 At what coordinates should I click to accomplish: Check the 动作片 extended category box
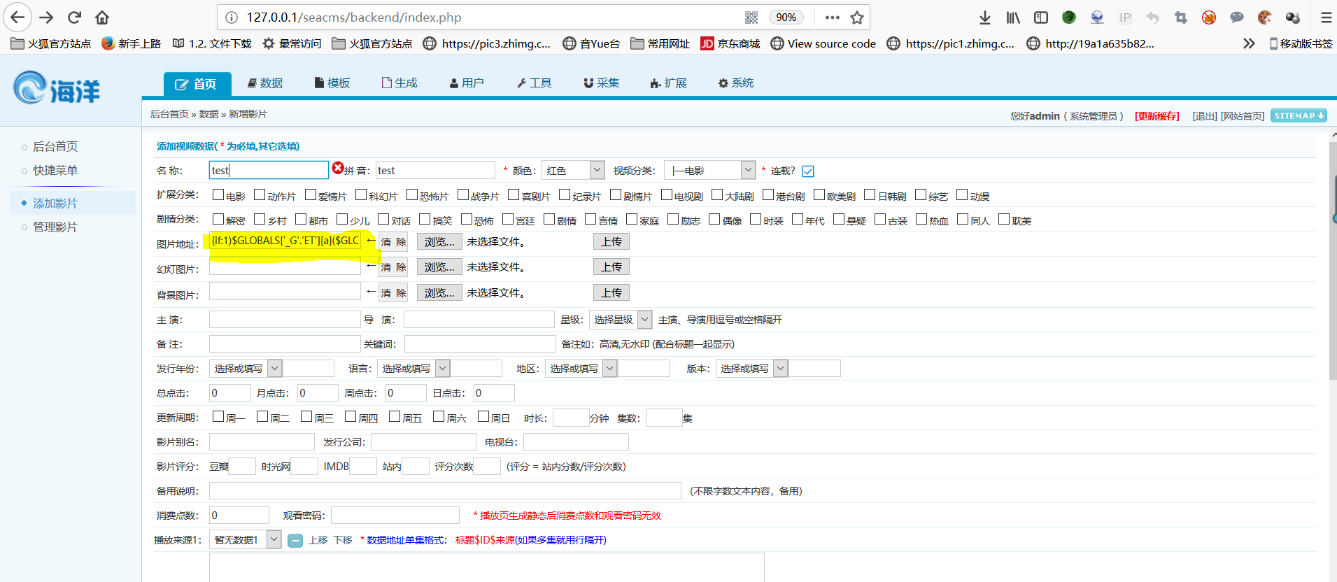point(260,195)
